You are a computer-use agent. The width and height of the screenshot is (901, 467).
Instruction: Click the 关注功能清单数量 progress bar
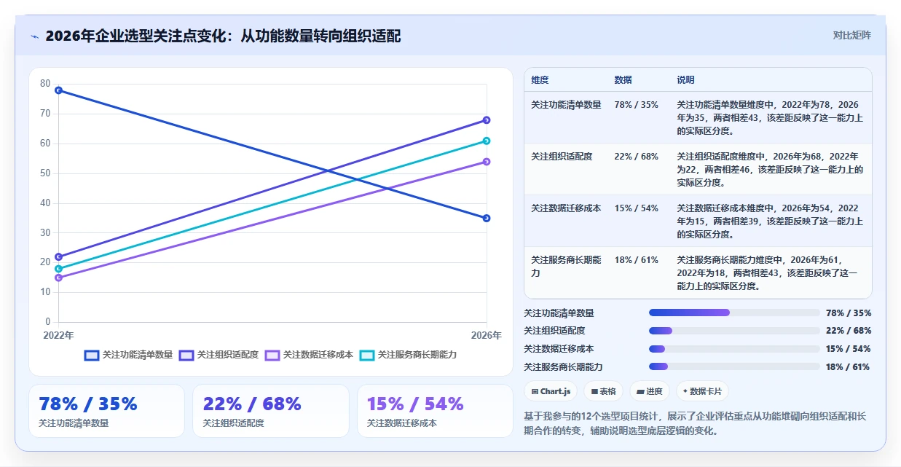point(734,313)
